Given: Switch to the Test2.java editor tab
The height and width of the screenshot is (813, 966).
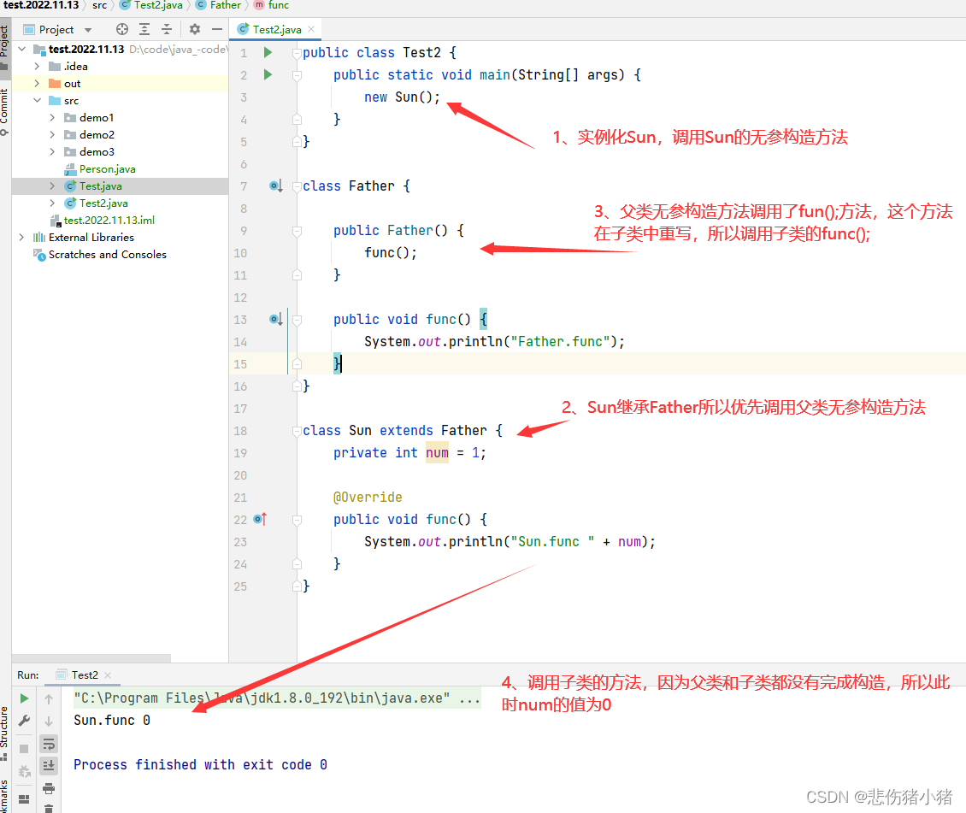Looking at the screenshot, I should [x=276, y=29].
